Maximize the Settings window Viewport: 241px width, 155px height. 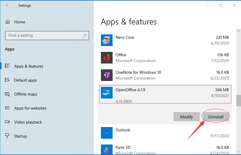[221, 5]
